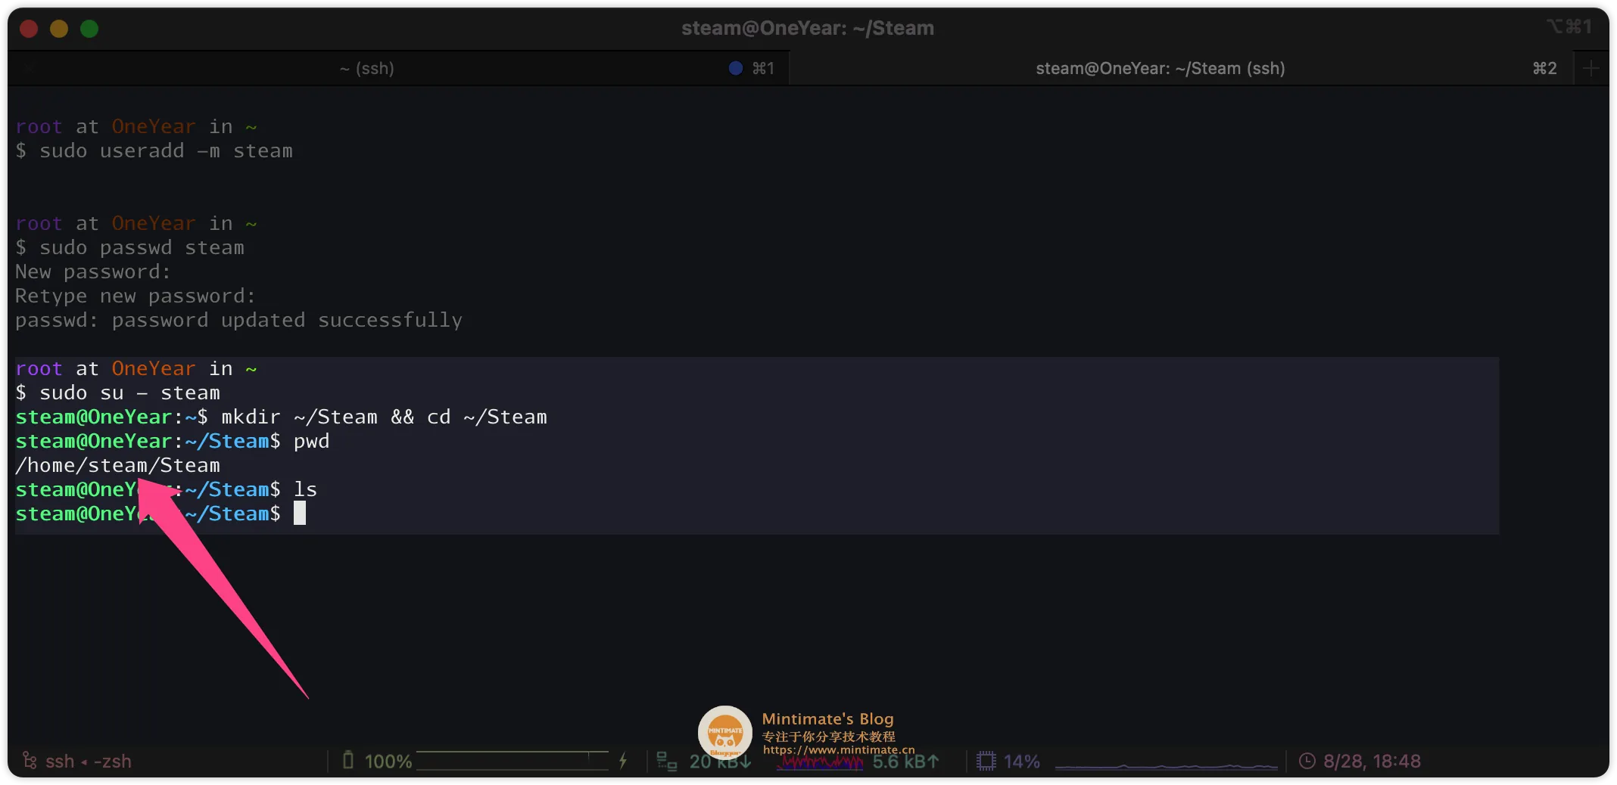The height and width of the screenshot is (785, 1617).
Task: Click the clock icon in status bar
Action: click(x=1307, y=761)
